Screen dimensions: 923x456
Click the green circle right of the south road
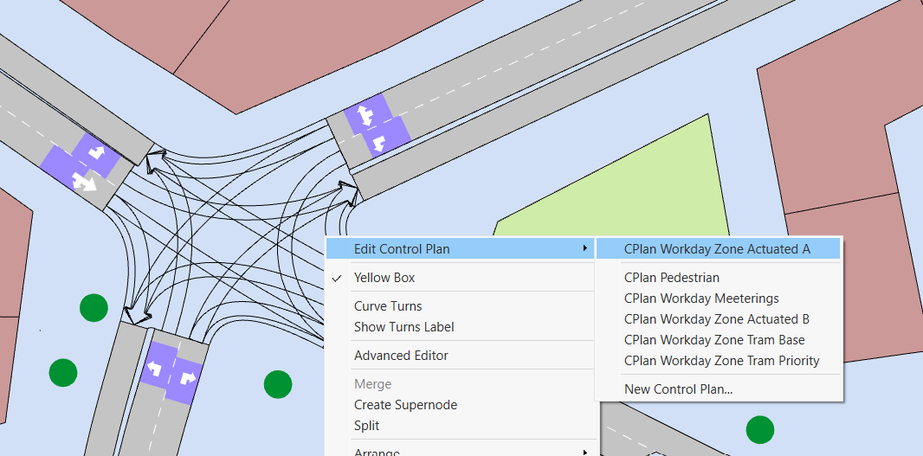click(278, 384)
